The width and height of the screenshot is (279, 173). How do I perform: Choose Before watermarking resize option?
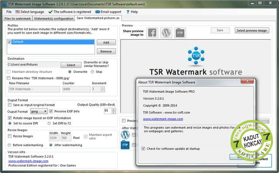[9, 145]
